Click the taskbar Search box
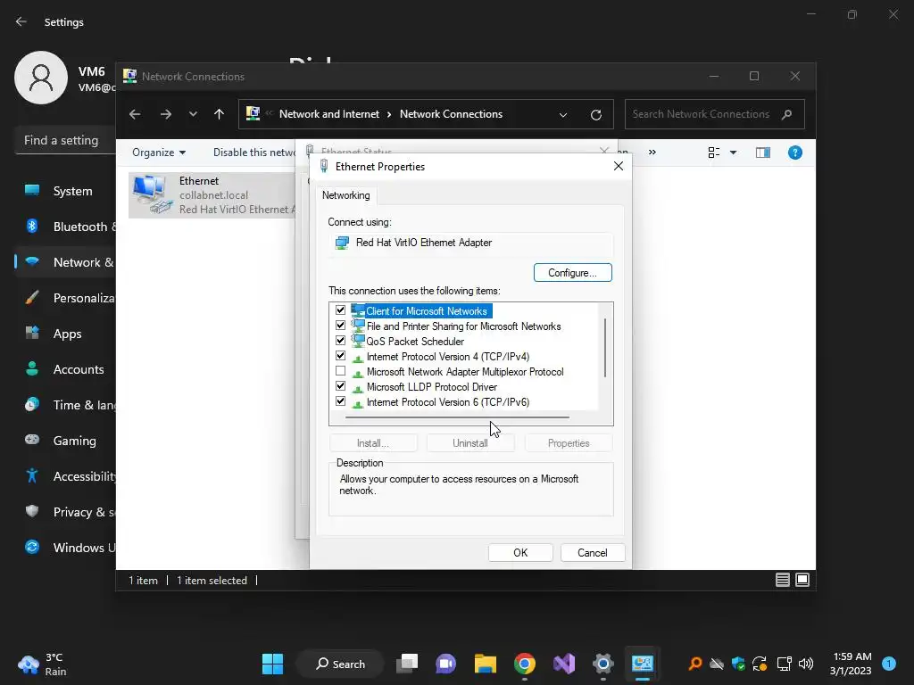The width and height of the screenshot is (914, 685). click(340, 664)
